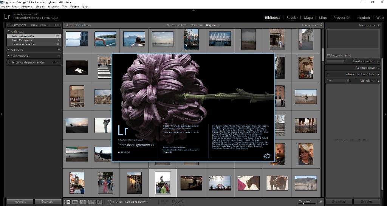Viewport: 387px width, 206px height.
Task: Open the Ayuda menu
Action: (x=85, y=7)
